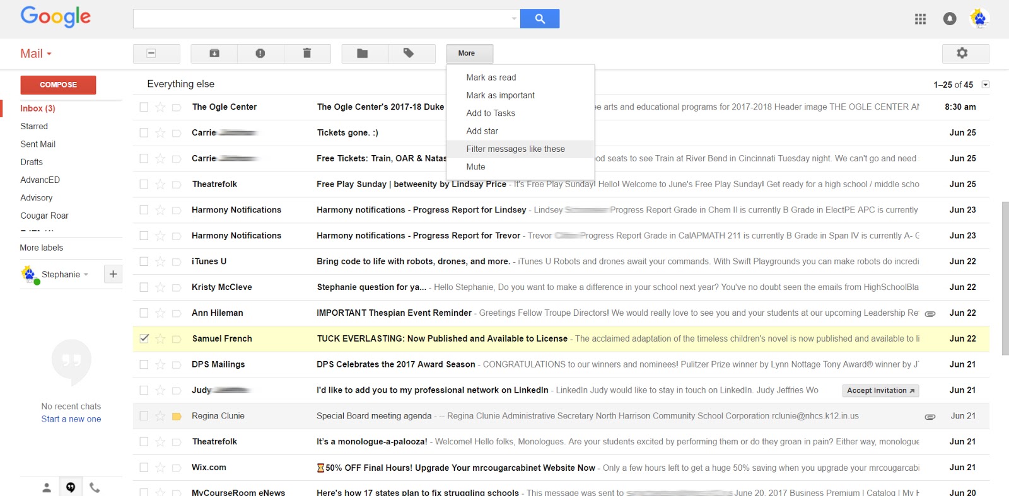
Task: Open the select-all checkbox dropdown
Action: (x=156, y=54)
